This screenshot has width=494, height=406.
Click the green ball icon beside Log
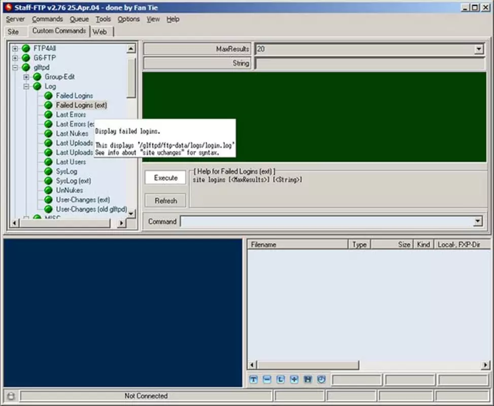[37, 86]
